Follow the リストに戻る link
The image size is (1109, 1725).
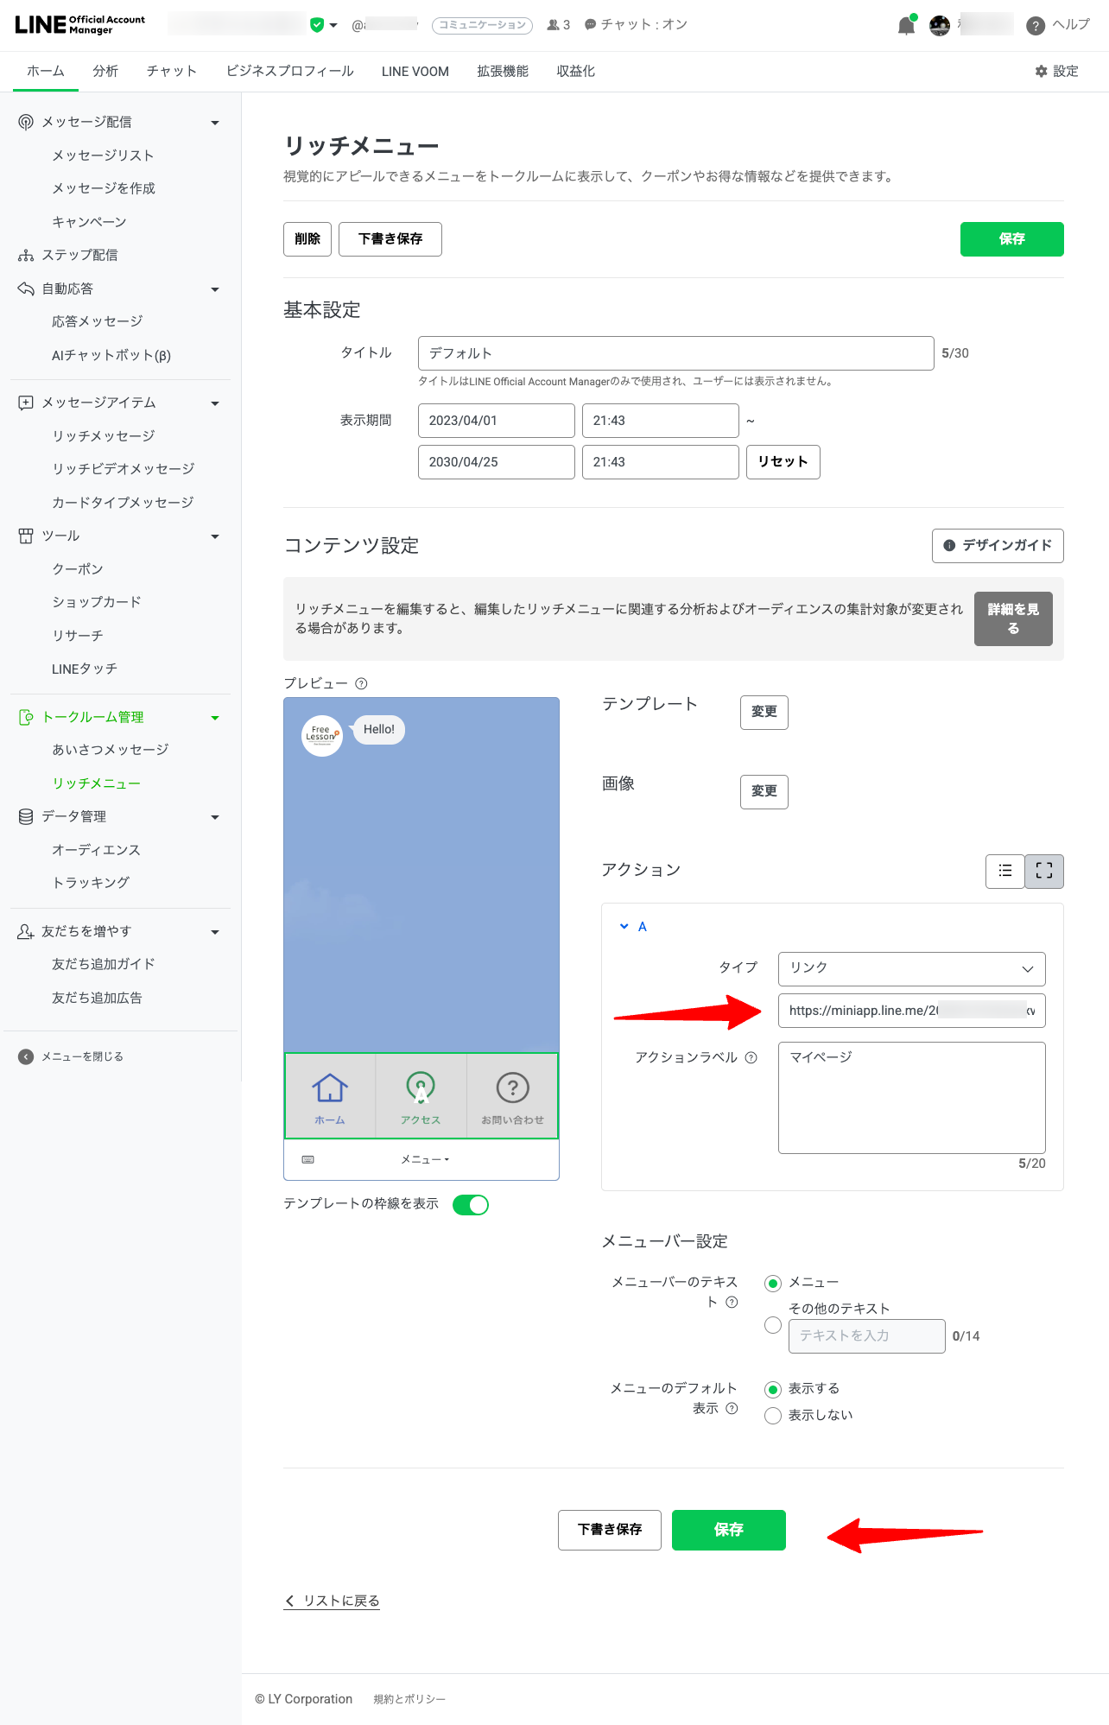pos(333,1601)
